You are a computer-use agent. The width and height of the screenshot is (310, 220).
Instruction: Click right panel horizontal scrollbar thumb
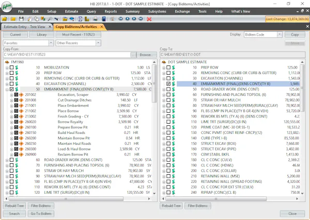tap(216, 199)
